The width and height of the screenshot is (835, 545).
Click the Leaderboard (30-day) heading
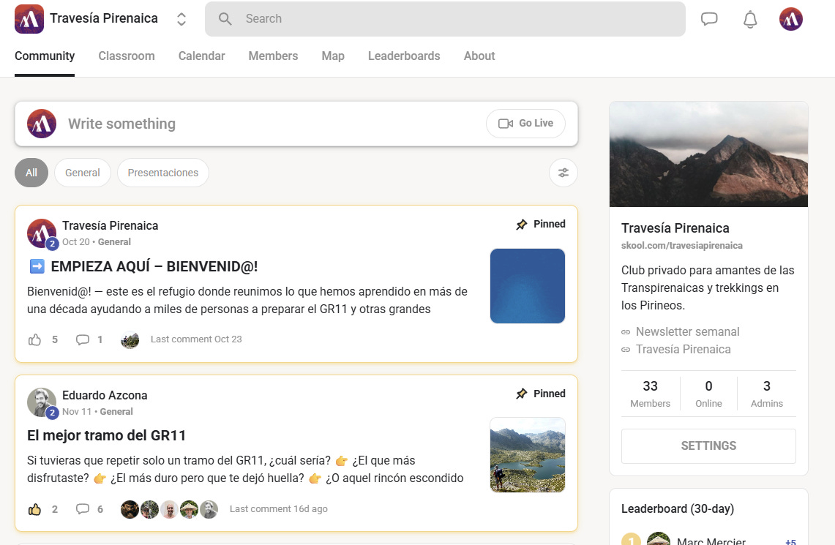[x=678, y=509]
